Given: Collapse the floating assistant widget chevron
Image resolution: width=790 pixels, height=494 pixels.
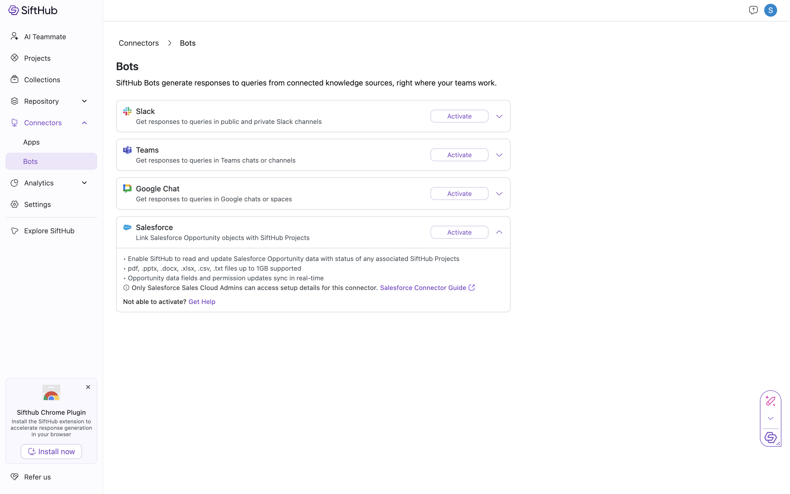Looking at the screenshot, I should pyautogui.click(x=770, y=418).
